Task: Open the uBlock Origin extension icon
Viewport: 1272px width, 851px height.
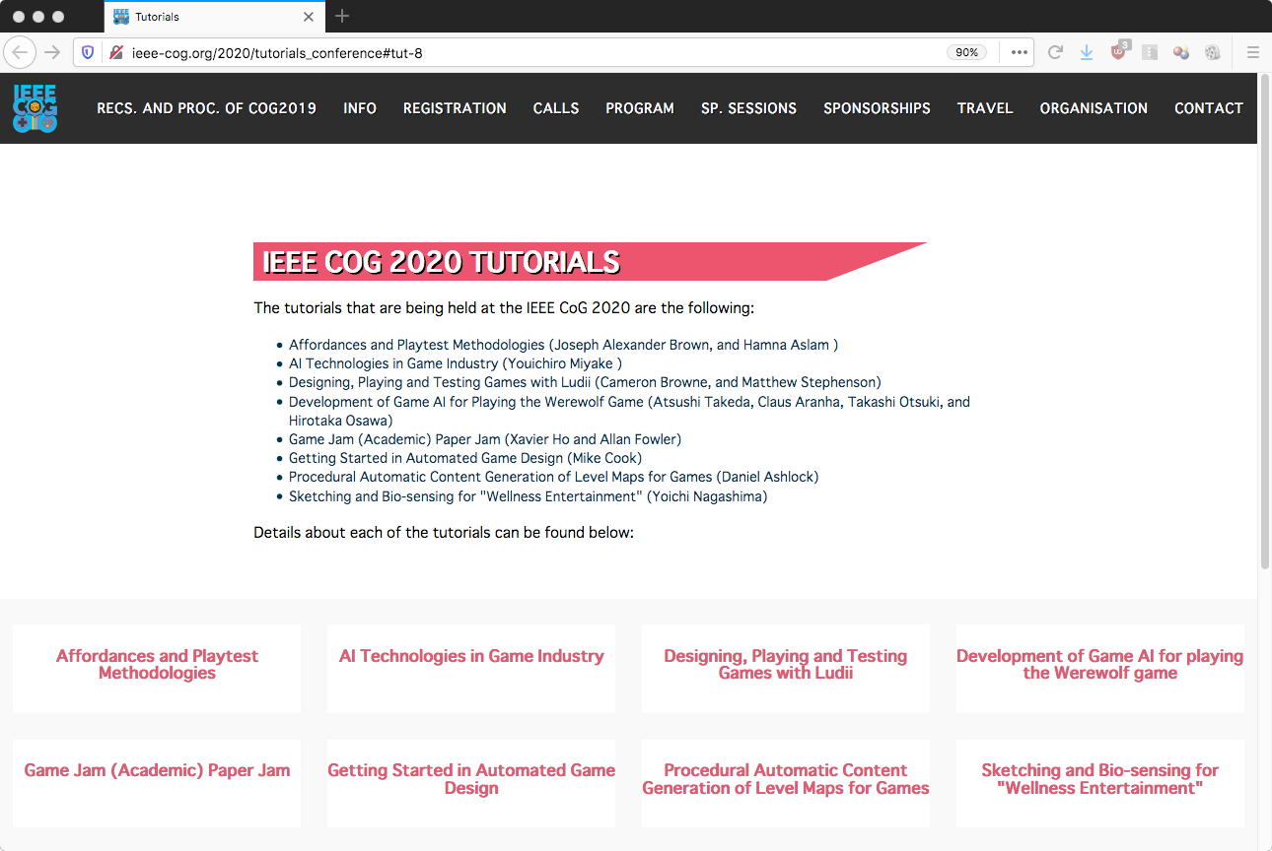Action: (x=1119, y=51)
